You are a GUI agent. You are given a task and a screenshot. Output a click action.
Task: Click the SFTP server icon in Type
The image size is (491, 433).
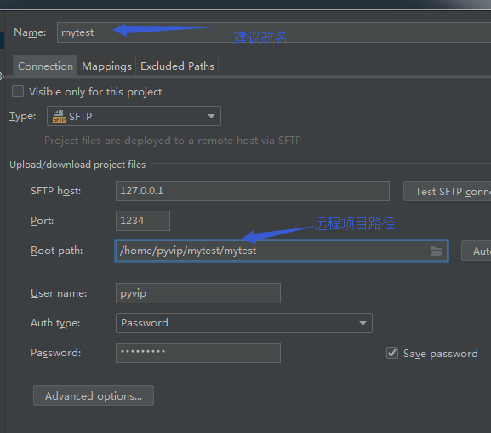[x=59, y=117]
